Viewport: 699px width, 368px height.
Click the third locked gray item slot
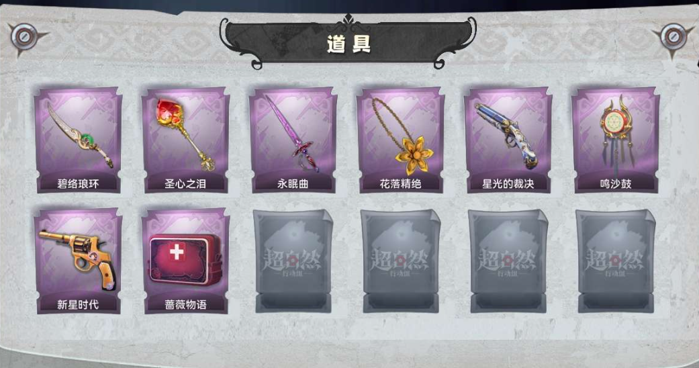508,261
